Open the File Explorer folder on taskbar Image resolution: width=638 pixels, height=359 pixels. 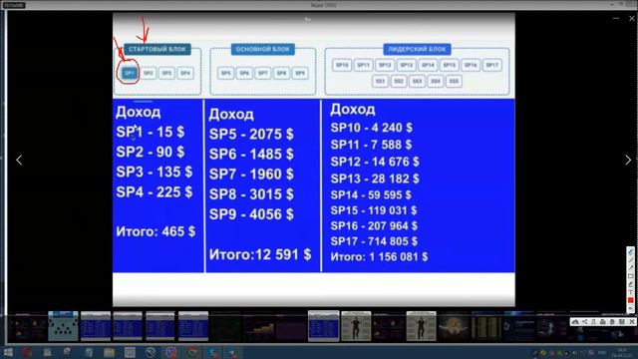click(x=109, y=352)
